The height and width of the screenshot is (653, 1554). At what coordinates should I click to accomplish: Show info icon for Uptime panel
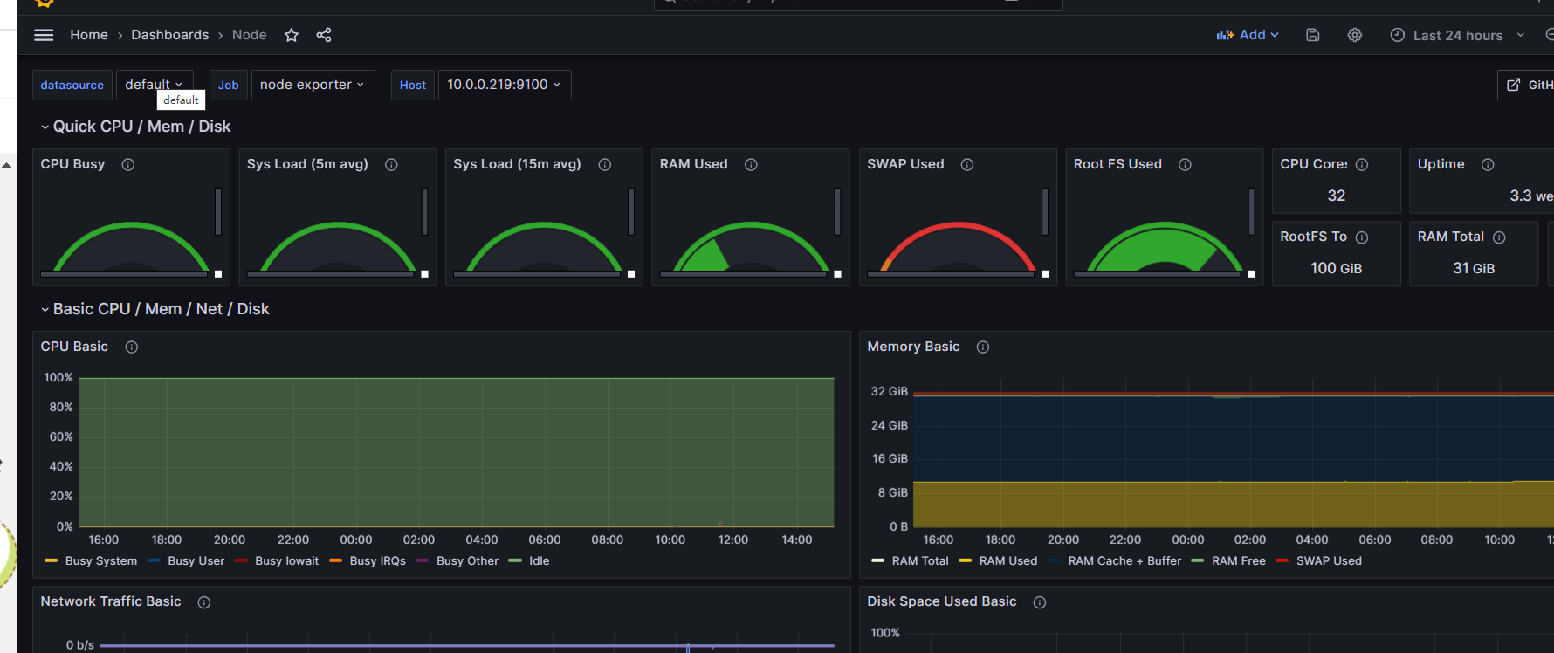pos(1489,164)
